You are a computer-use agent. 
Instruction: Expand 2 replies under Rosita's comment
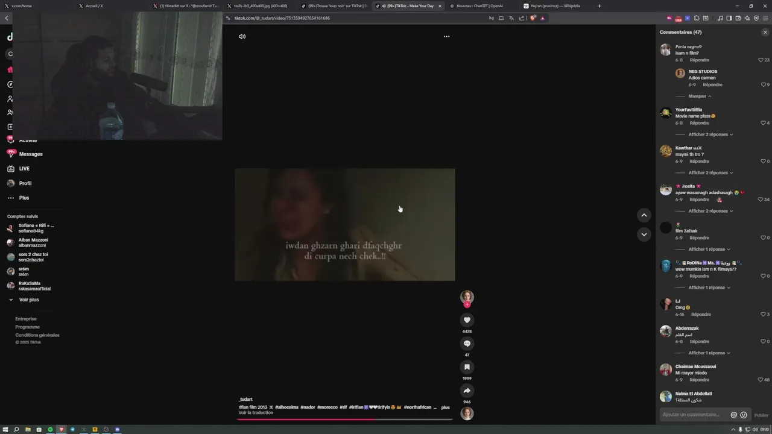(x=710, y=211)
